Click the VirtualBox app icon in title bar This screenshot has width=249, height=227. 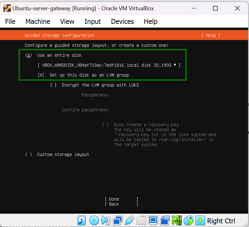tap(7, 8)
